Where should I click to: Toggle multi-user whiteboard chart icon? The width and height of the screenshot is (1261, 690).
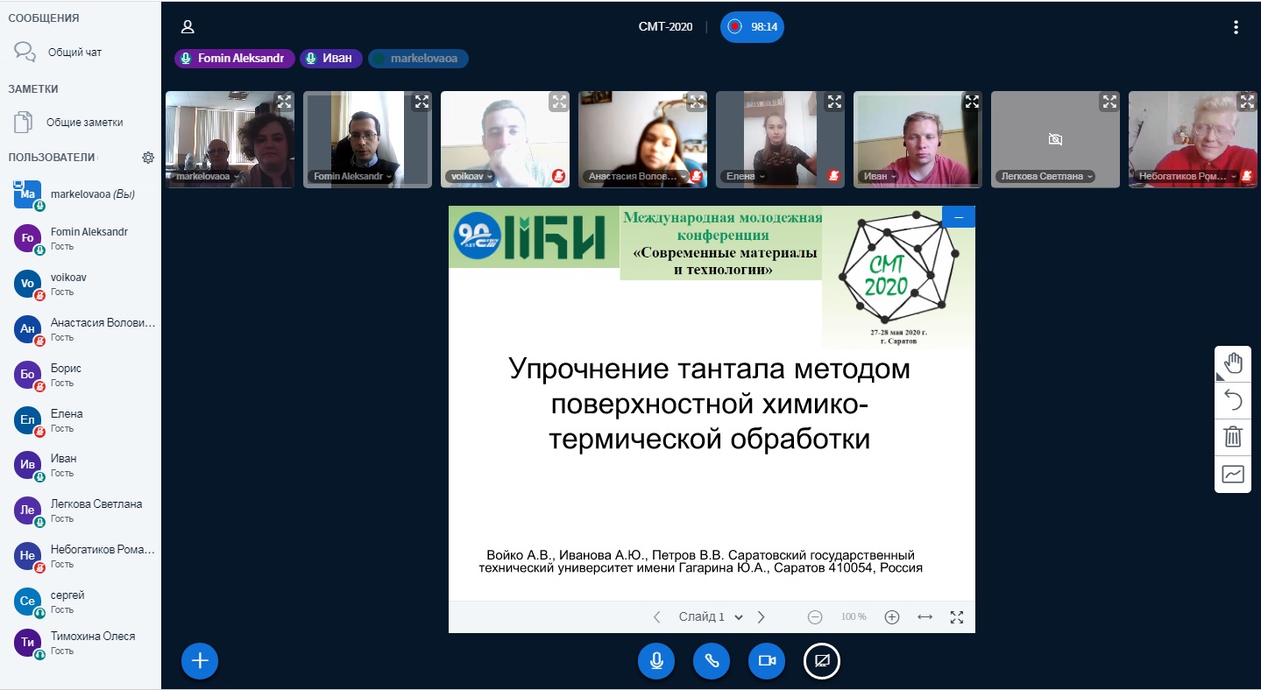click(x=1233, y=474)
